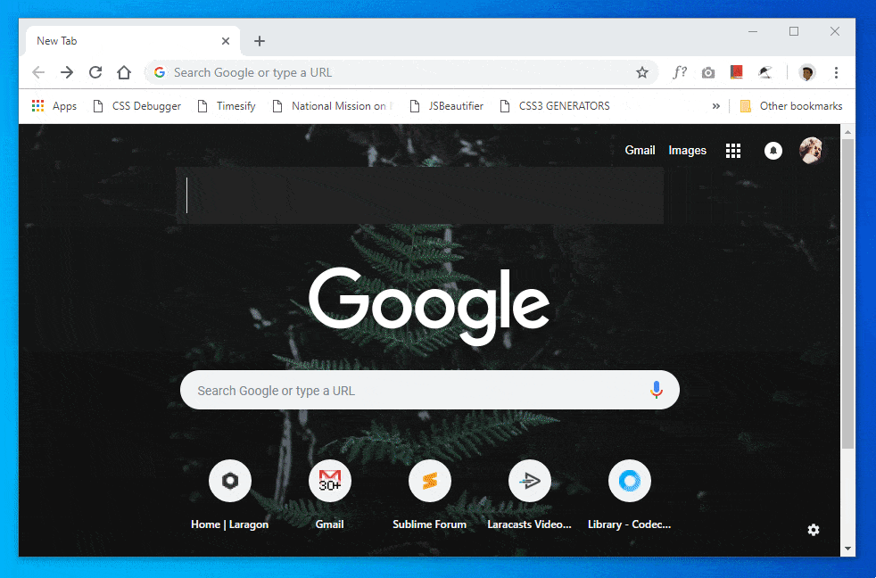Open the Gmail link on page
The width and height of the screenshot is (876, 578).
pos(640,150)
